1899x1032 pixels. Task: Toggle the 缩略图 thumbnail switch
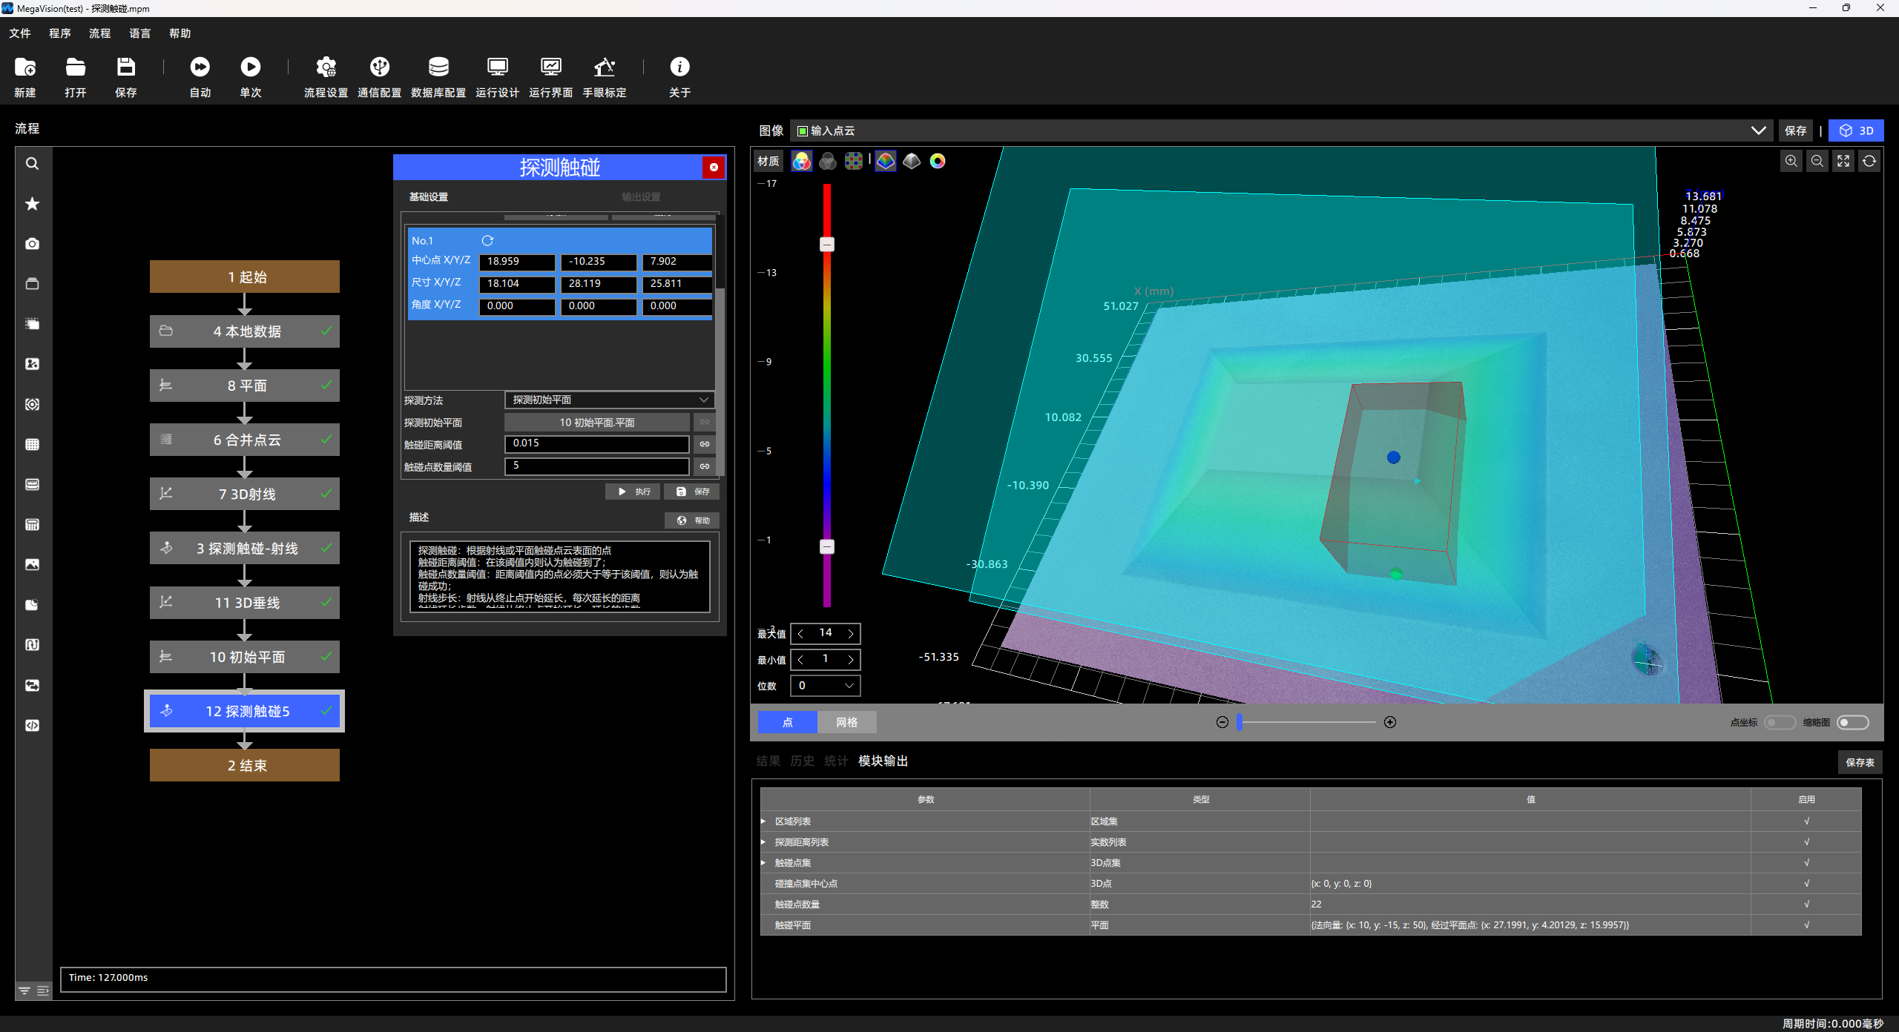tap(1852, 723)
